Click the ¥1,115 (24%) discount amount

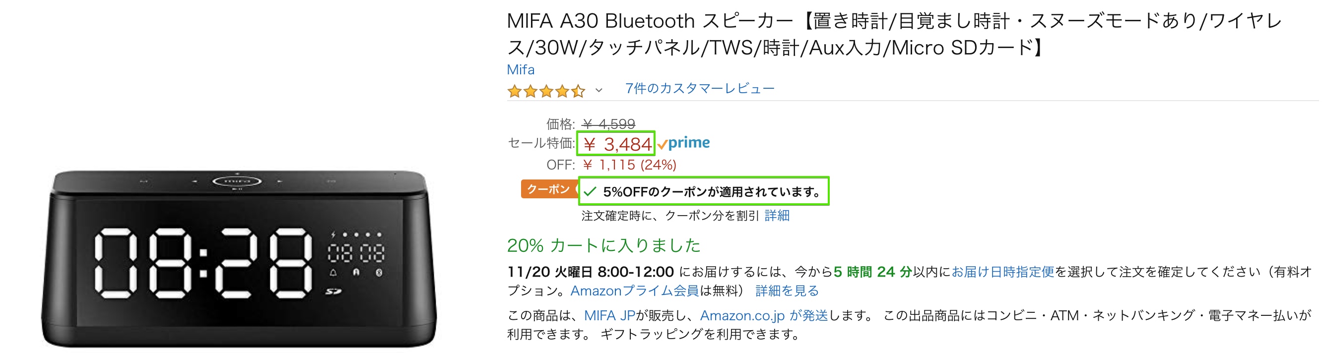click(x=629, y=165)
